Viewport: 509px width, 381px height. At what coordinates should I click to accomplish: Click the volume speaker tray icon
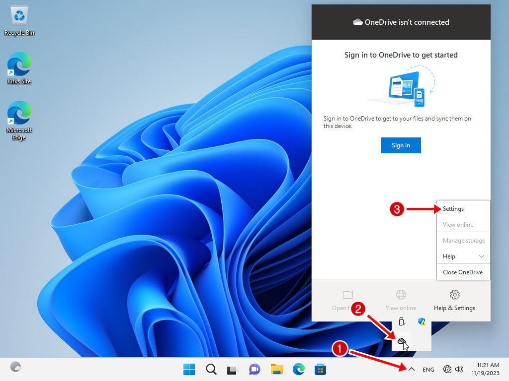click(459, 369)
